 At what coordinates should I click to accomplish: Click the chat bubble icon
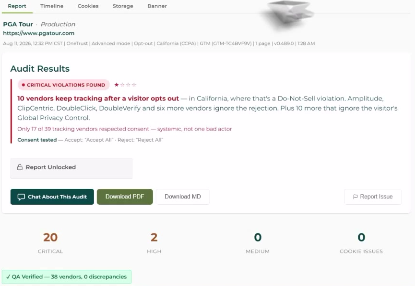coord(21,197)
